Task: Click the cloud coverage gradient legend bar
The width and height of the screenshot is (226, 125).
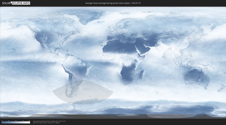Action: pos(16,122)
